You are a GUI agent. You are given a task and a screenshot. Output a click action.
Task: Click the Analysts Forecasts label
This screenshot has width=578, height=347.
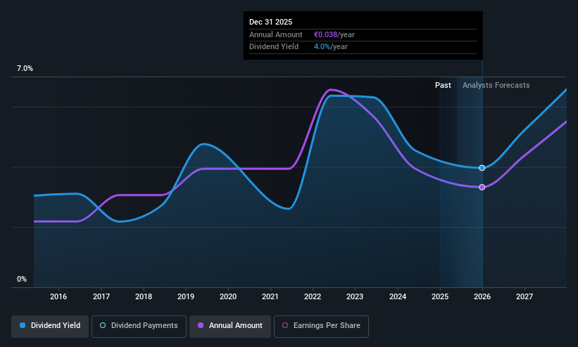coord(496,86)
